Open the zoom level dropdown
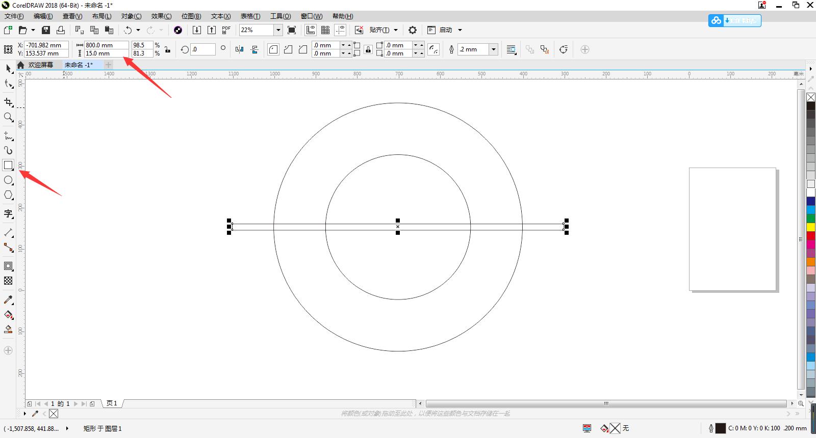Image resolution: width=816 pixels, height=438 pixels. [x=278, y=30]
